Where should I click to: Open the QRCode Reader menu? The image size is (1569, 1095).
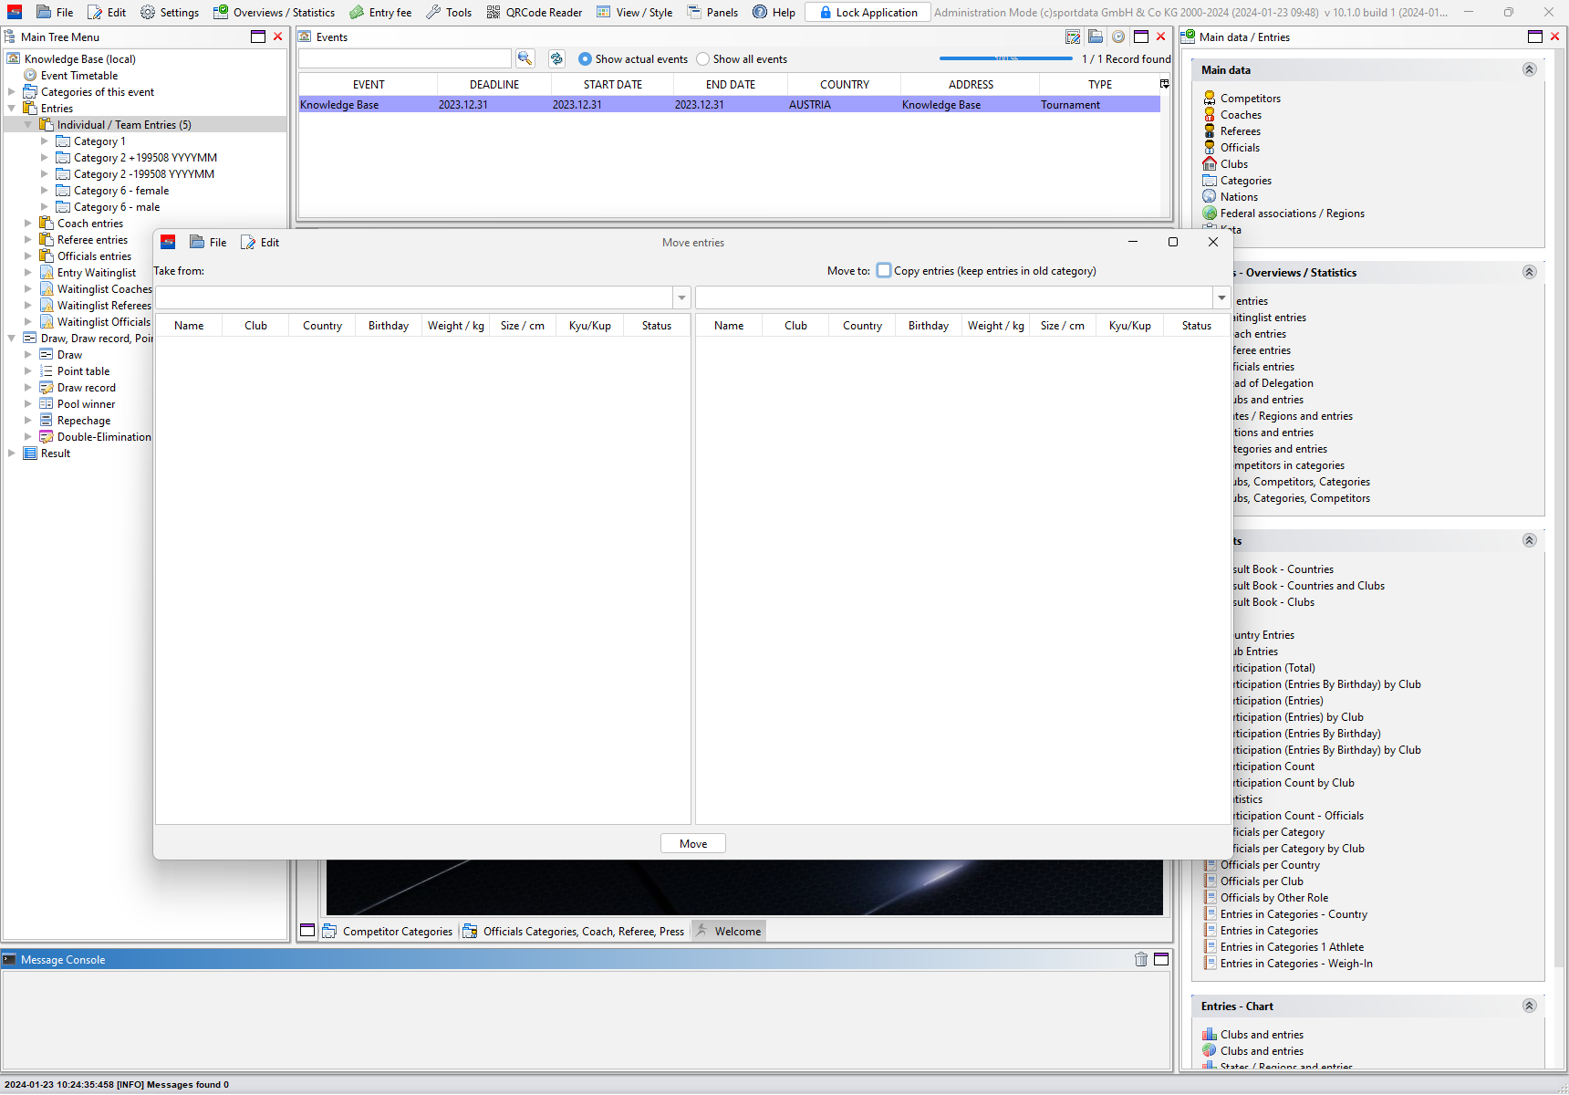tap(534, 12)
